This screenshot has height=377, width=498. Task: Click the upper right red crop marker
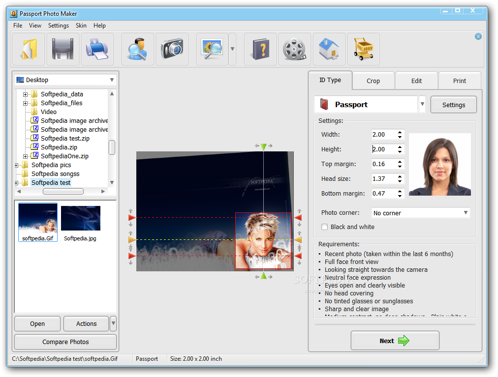click(x=298, y=218)
